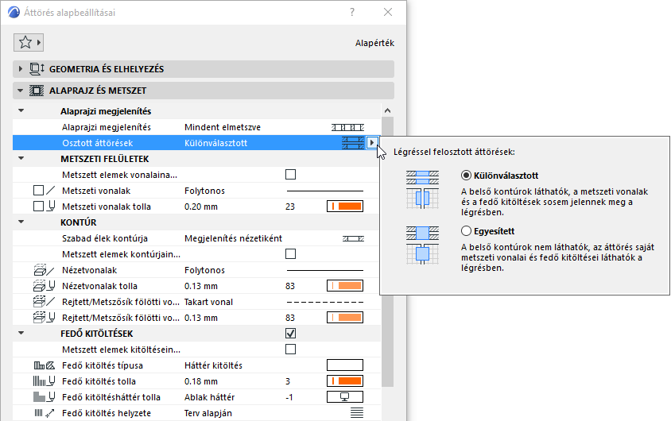Open the arrow beside the Favorites star

[x=39, y=42]
